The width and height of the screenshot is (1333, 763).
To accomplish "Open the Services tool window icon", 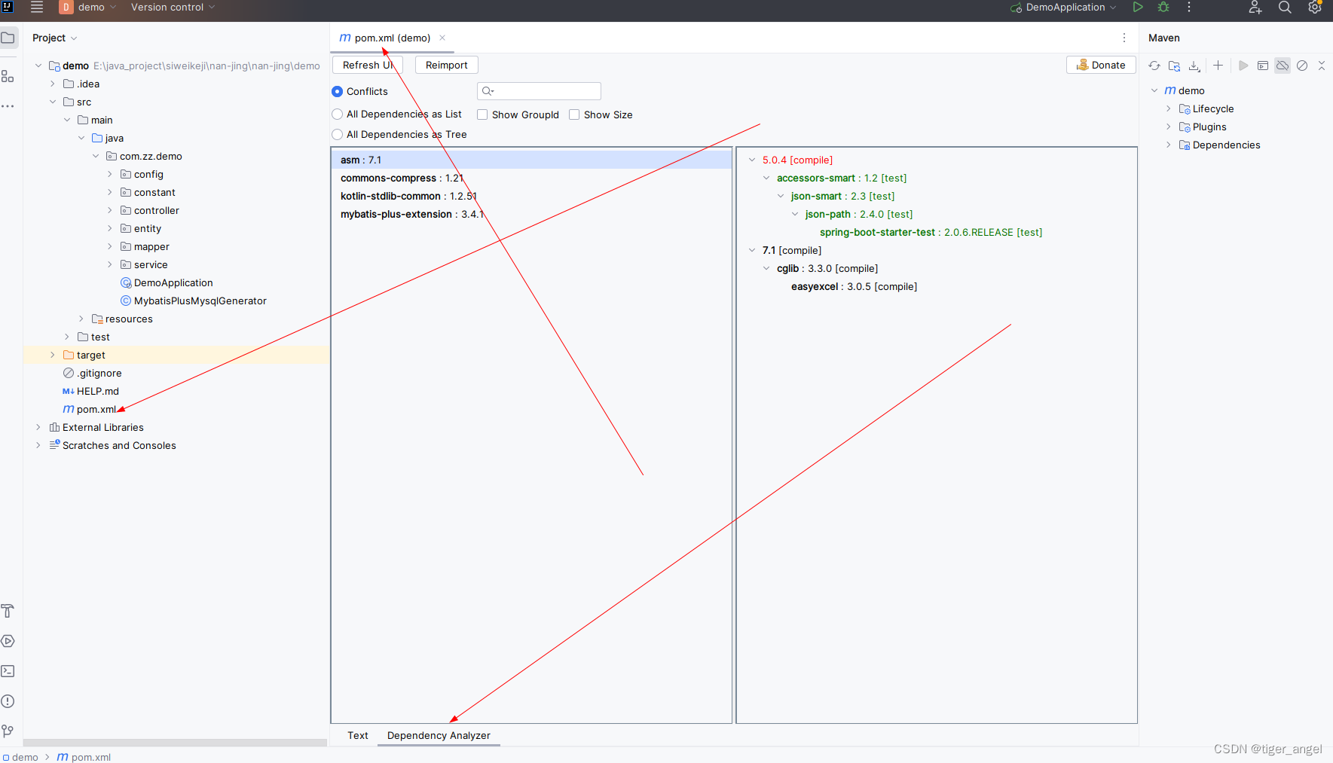I will (x=8, y=641).
